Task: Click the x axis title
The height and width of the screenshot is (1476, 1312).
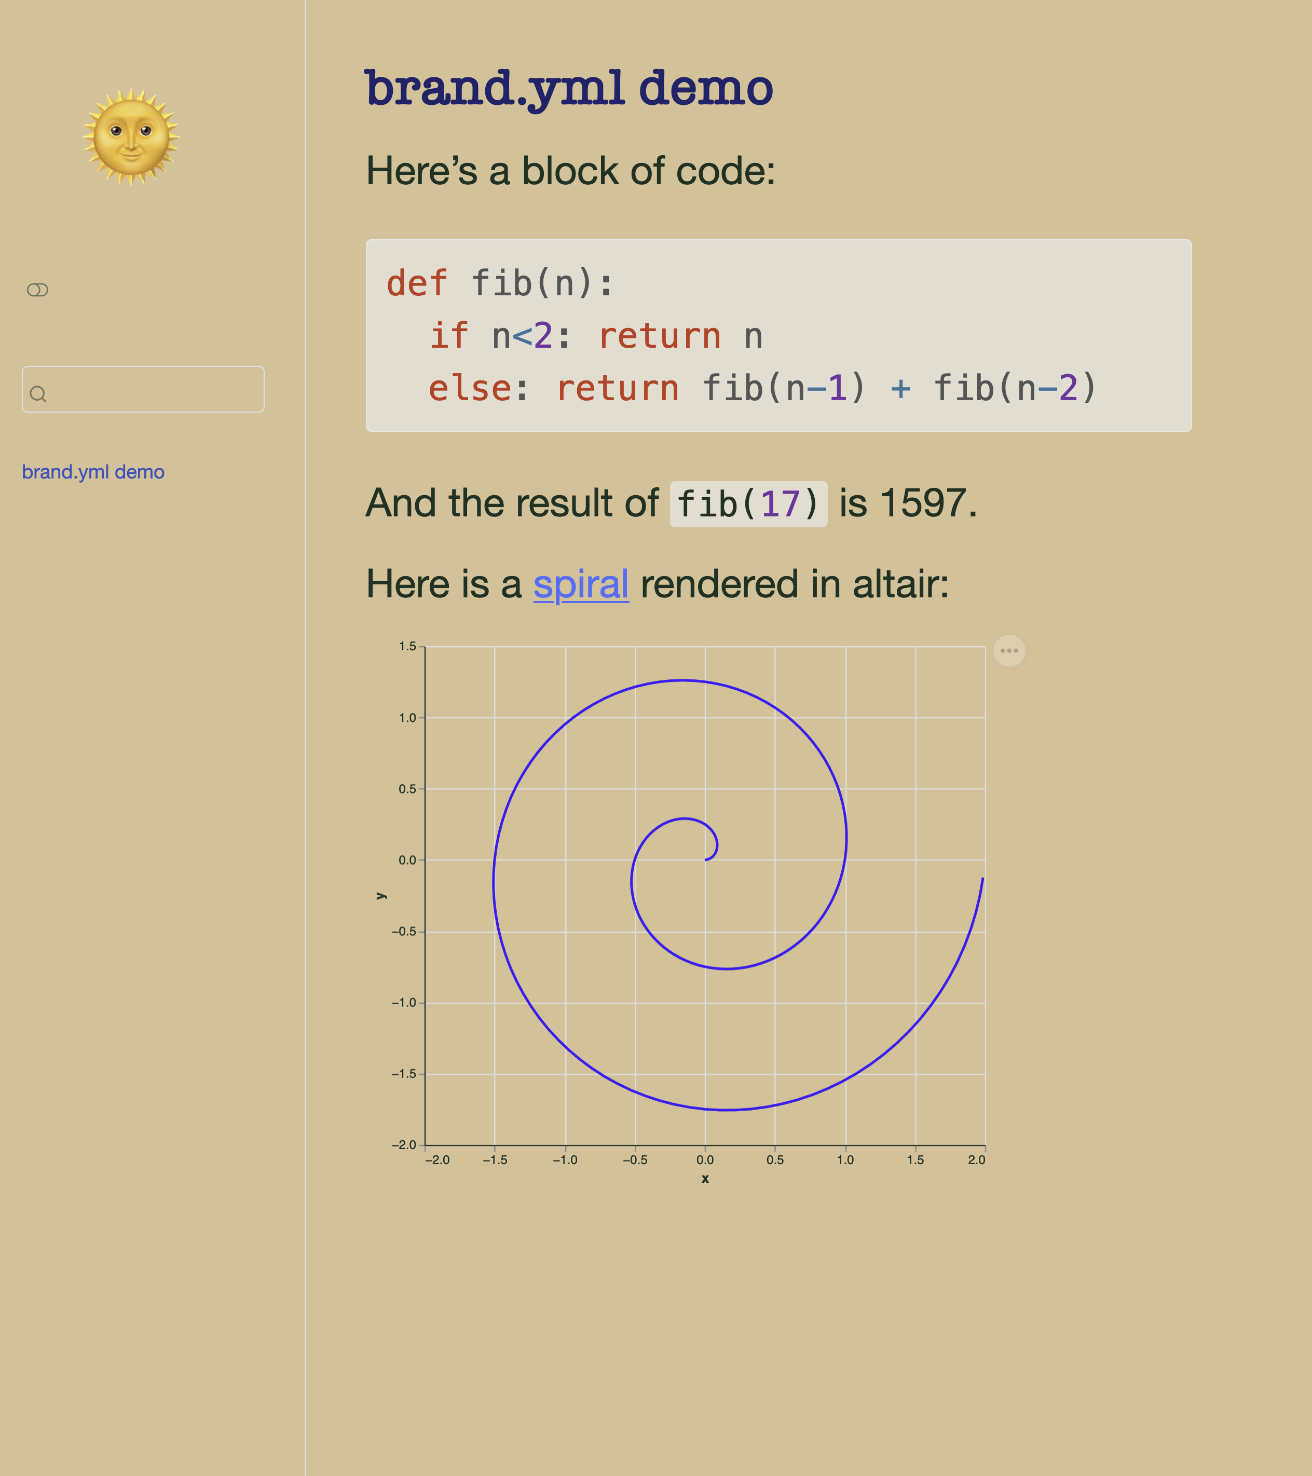Action: 705,1179
